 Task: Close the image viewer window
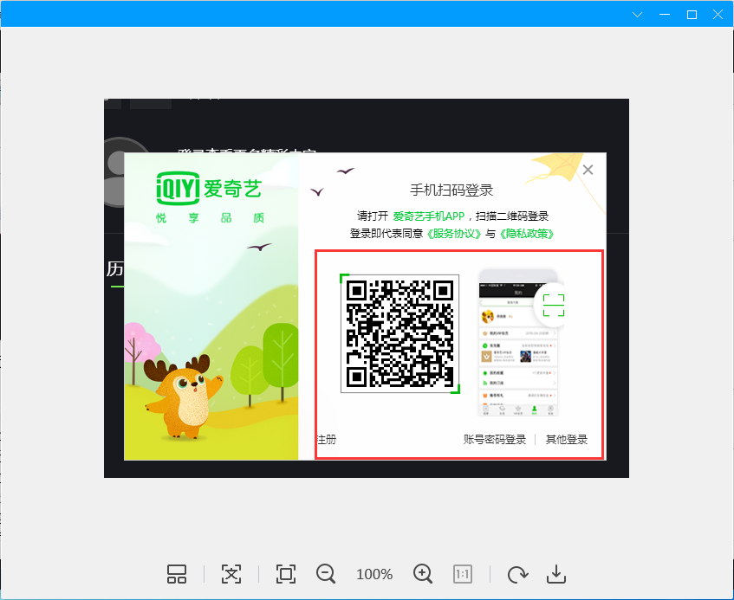pos(718,15)
